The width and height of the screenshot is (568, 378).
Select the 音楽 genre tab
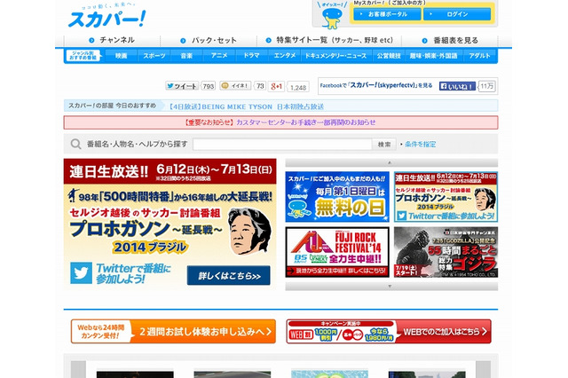(186, 56)
